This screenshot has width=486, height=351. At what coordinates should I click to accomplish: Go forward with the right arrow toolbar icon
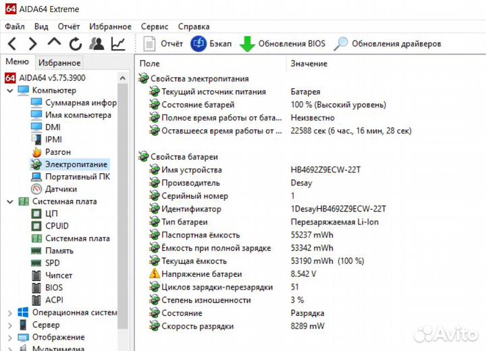coord(32,44)
